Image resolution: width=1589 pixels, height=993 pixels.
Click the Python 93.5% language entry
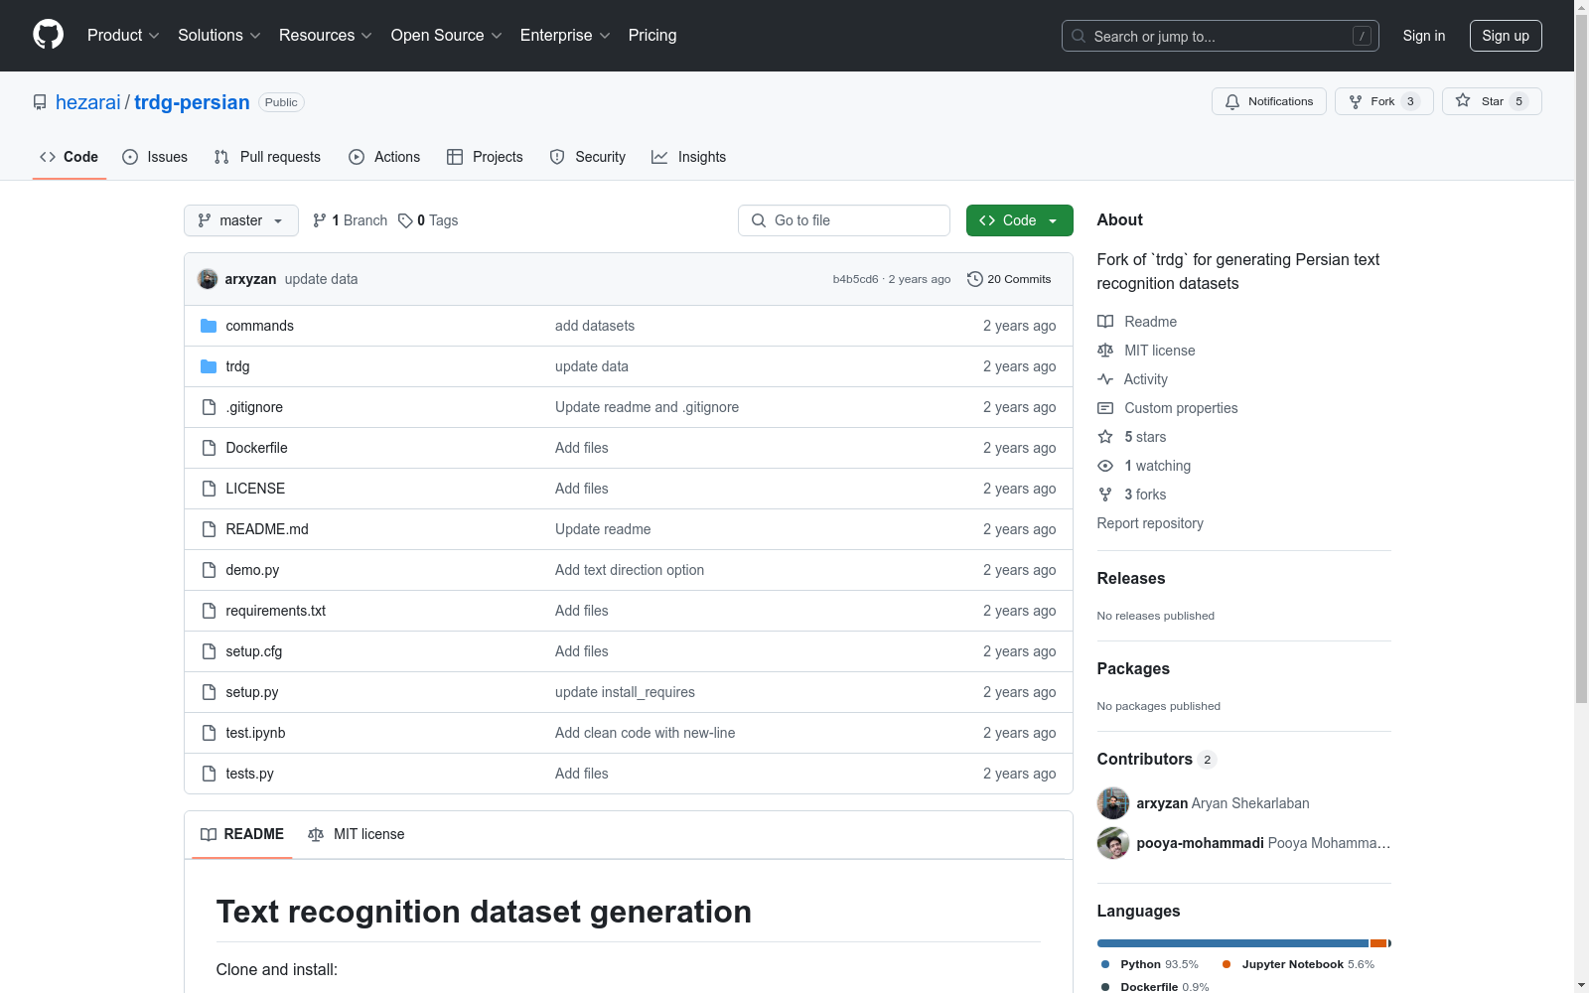(1149, 964)
